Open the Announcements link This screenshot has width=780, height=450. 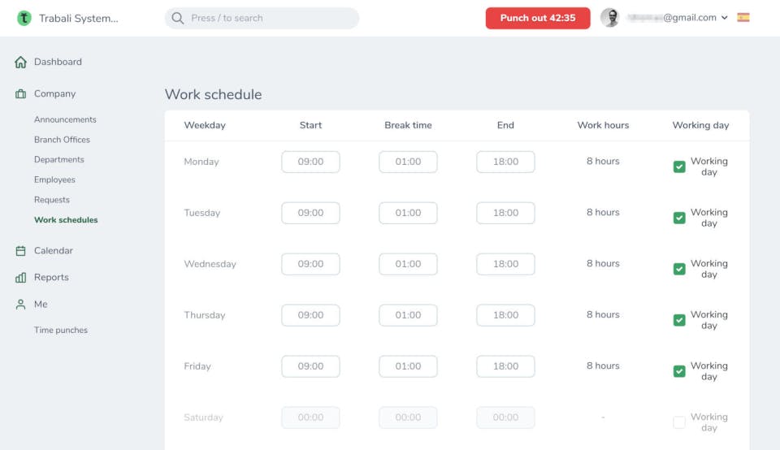point(65,119)
